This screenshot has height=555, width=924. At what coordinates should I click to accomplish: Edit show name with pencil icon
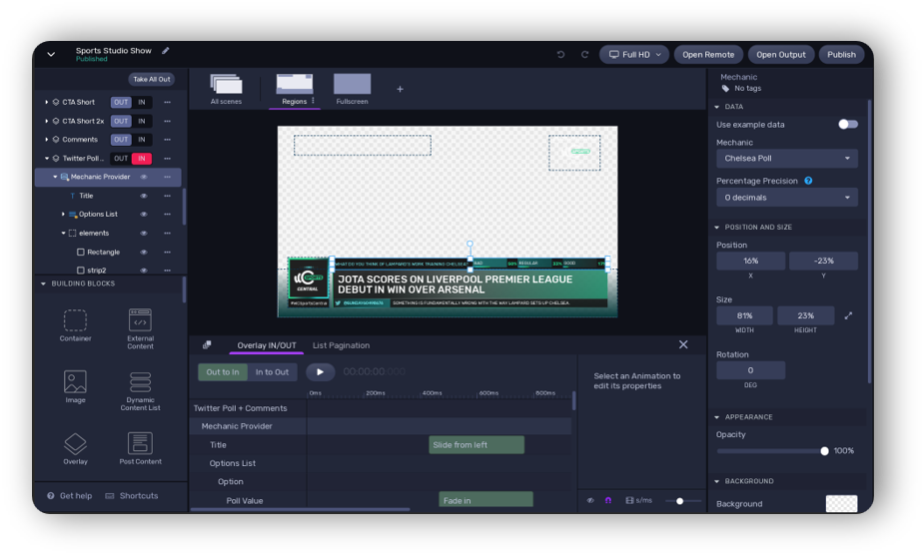[166, 51]
